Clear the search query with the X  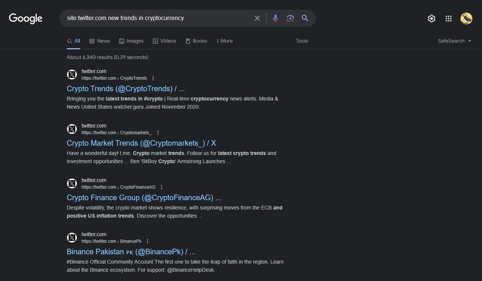(x=257, y=18)
